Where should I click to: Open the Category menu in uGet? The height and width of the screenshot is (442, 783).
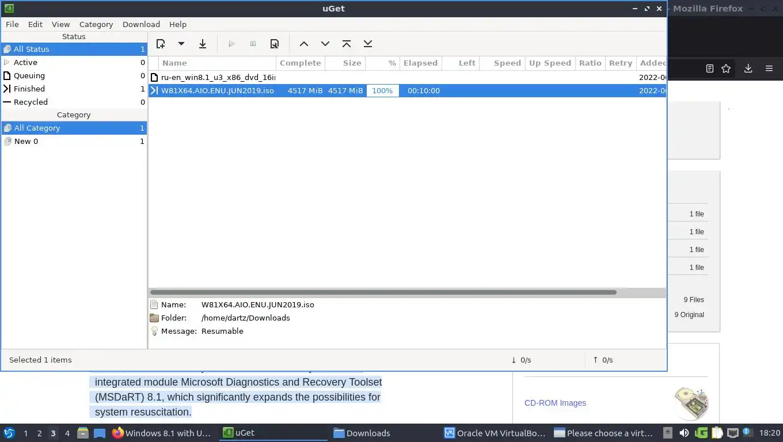tap(96, 24)
